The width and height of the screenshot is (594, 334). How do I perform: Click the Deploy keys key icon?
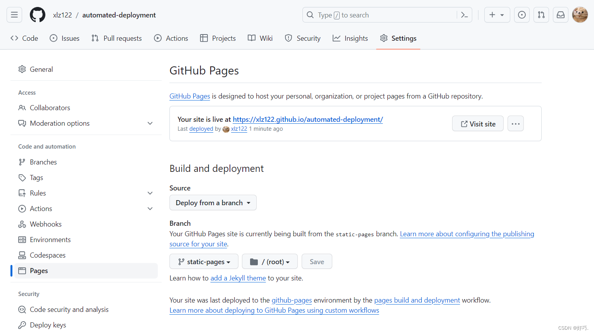coord(22,325)
